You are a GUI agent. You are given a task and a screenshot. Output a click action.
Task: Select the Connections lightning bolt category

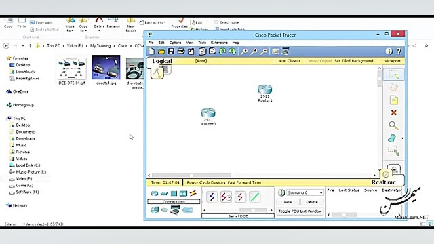[x=193, y=193]
